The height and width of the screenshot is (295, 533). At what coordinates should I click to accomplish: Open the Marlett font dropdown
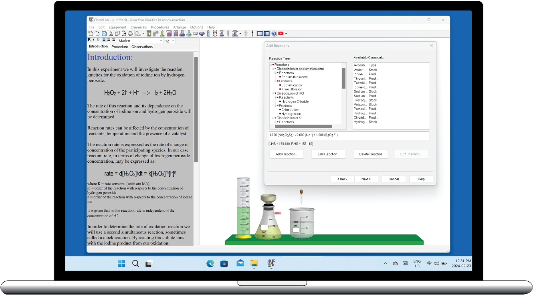(161, 40)
